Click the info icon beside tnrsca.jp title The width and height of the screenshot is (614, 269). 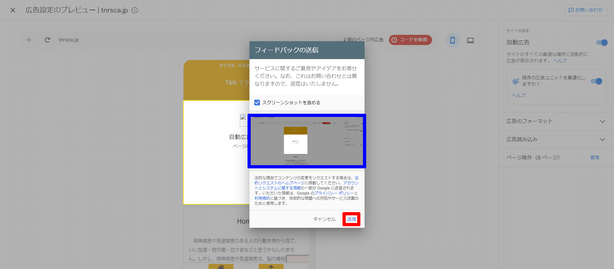tap(135, 10)
